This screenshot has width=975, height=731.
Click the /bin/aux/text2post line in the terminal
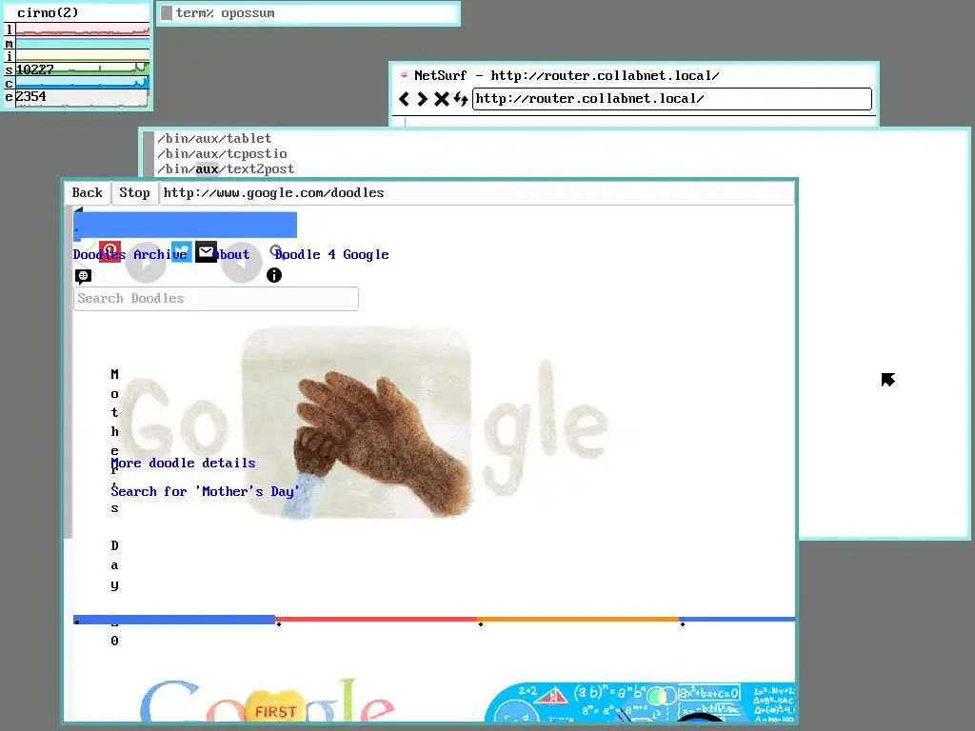click(226, 169)
